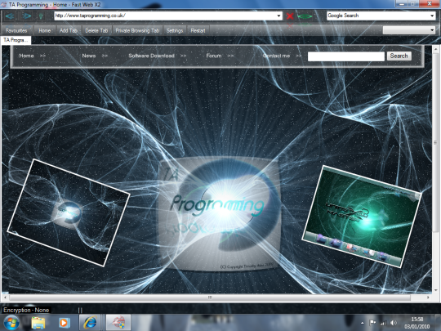The image size is (441, 331).
Task: Click Delete Tab button
Action: pos(96,30)
